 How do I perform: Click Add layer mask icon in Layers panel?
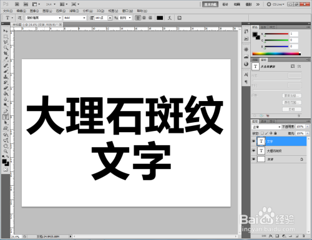pyautogui.click(x=277, y=236)
